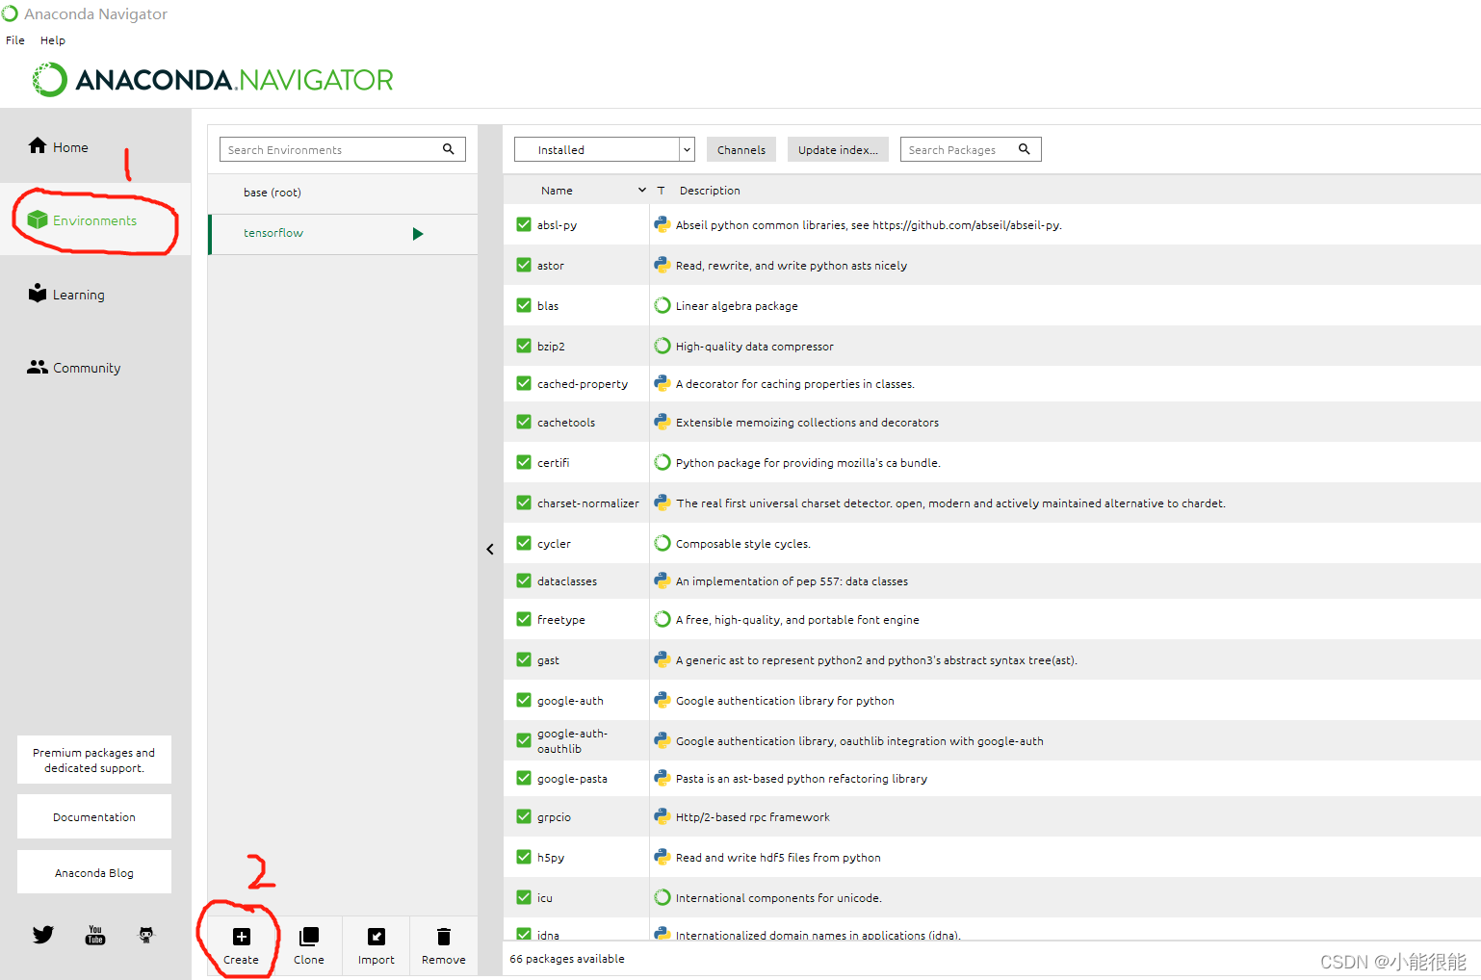Click the conda icon for bzip2
Screen dimensions: 1481x980
(x=663, y=346)
